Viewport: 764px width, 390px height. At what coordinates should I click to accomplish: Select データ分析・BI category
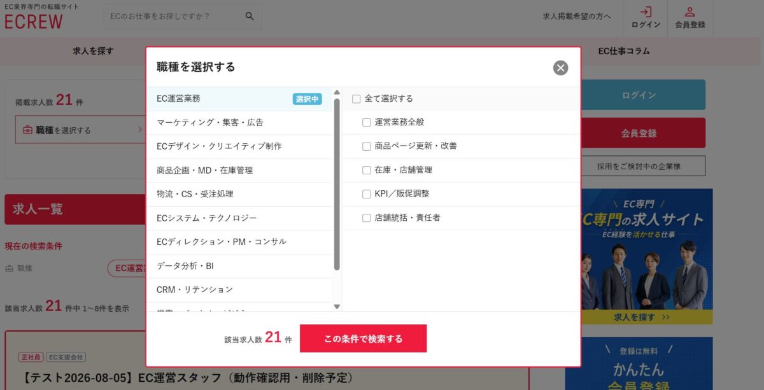pos(239,266)
